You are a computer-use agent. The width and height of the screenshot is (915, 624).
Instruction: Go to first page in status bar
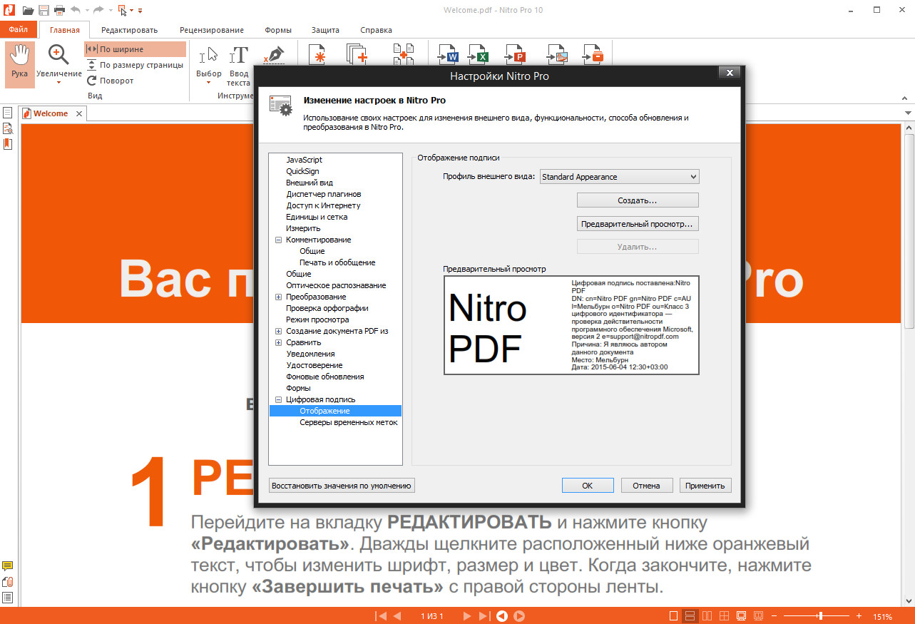(382, 616)
